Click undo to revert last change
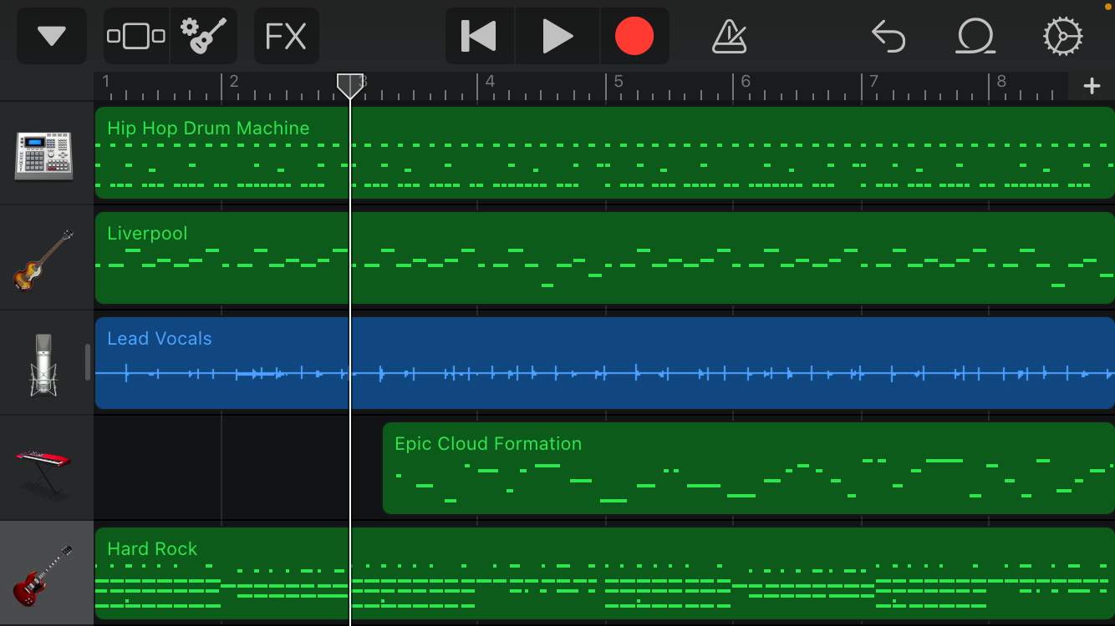Screen dimensions: 1115x626 (888, 36)
